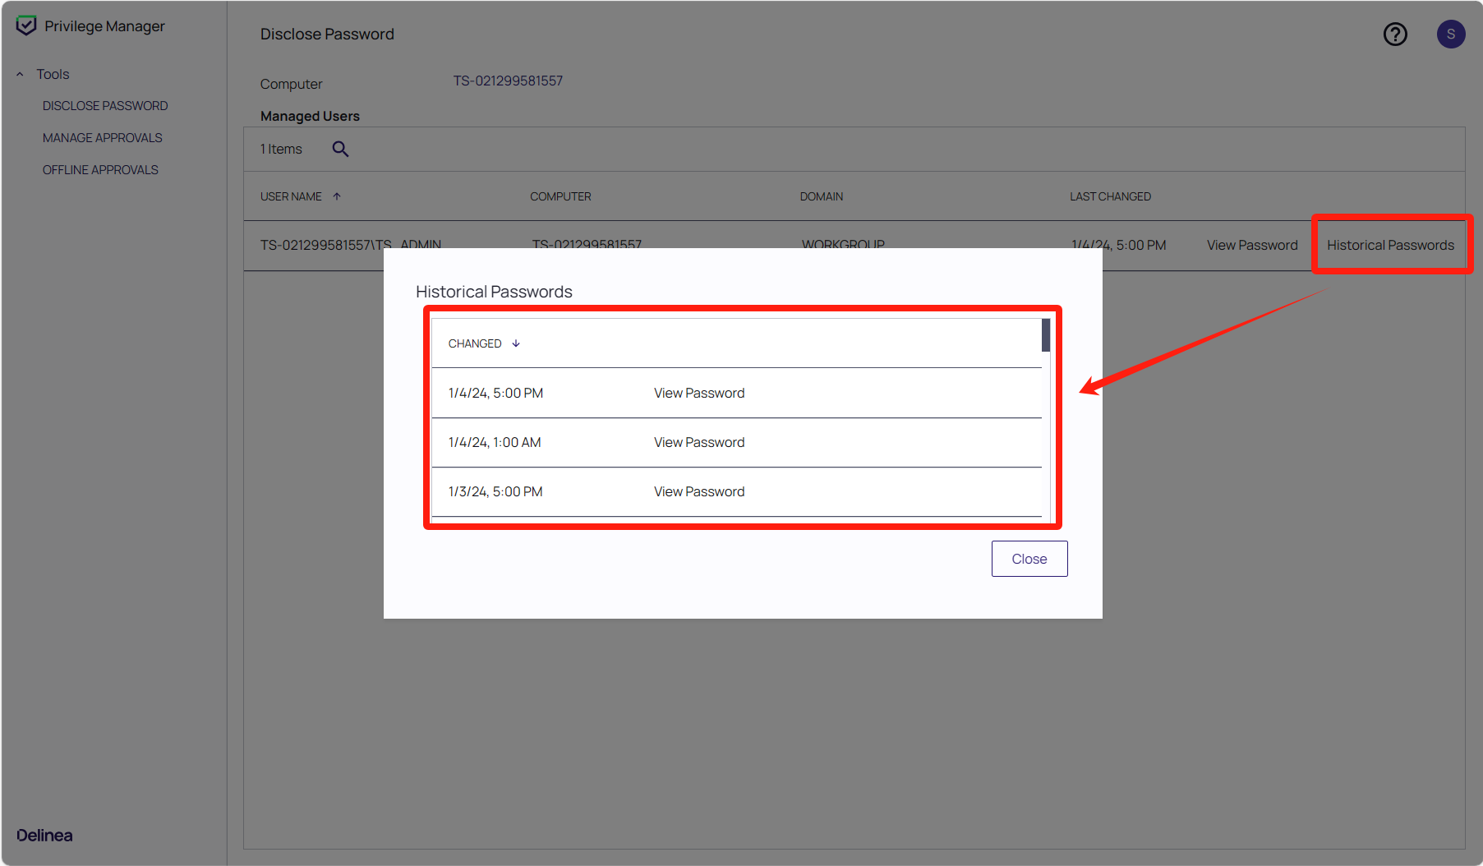Select Offline Approvals in sidebar

click(100, 170)
